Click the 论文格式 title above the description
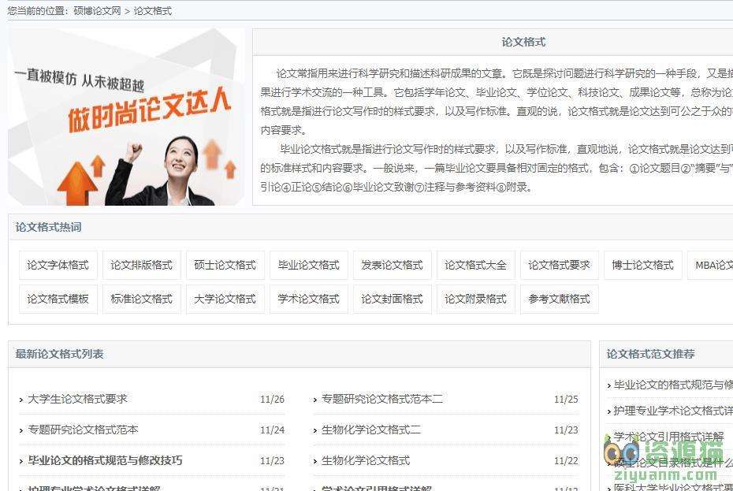 coord(523,42)
